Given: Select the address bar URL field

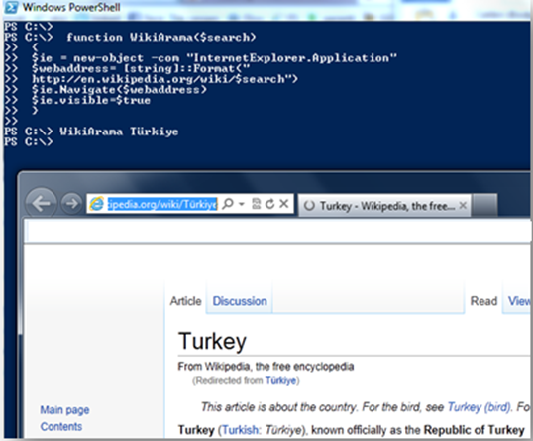Looking at the screenshot, I should pyautogui.click(x=162, y=204).
